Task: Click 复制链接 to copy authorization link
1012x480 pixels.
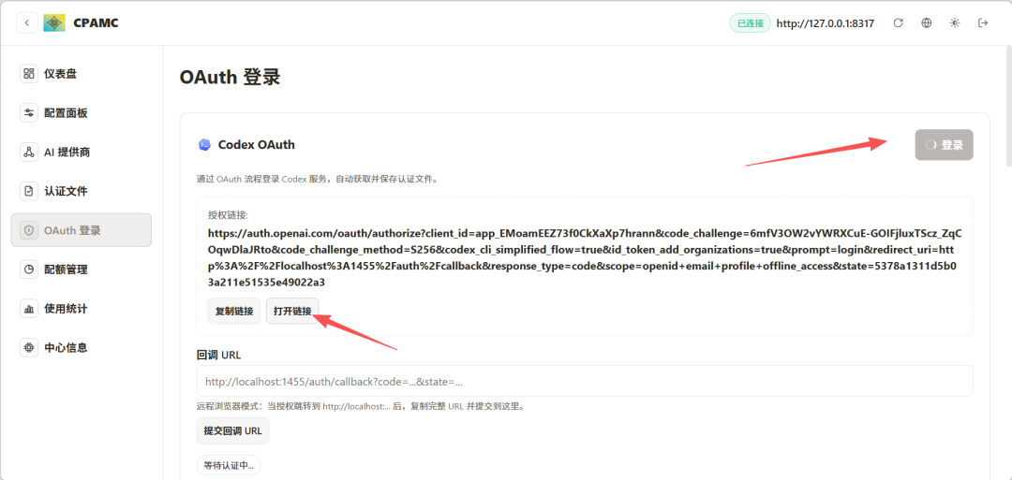Action: [x=234, y=312]
